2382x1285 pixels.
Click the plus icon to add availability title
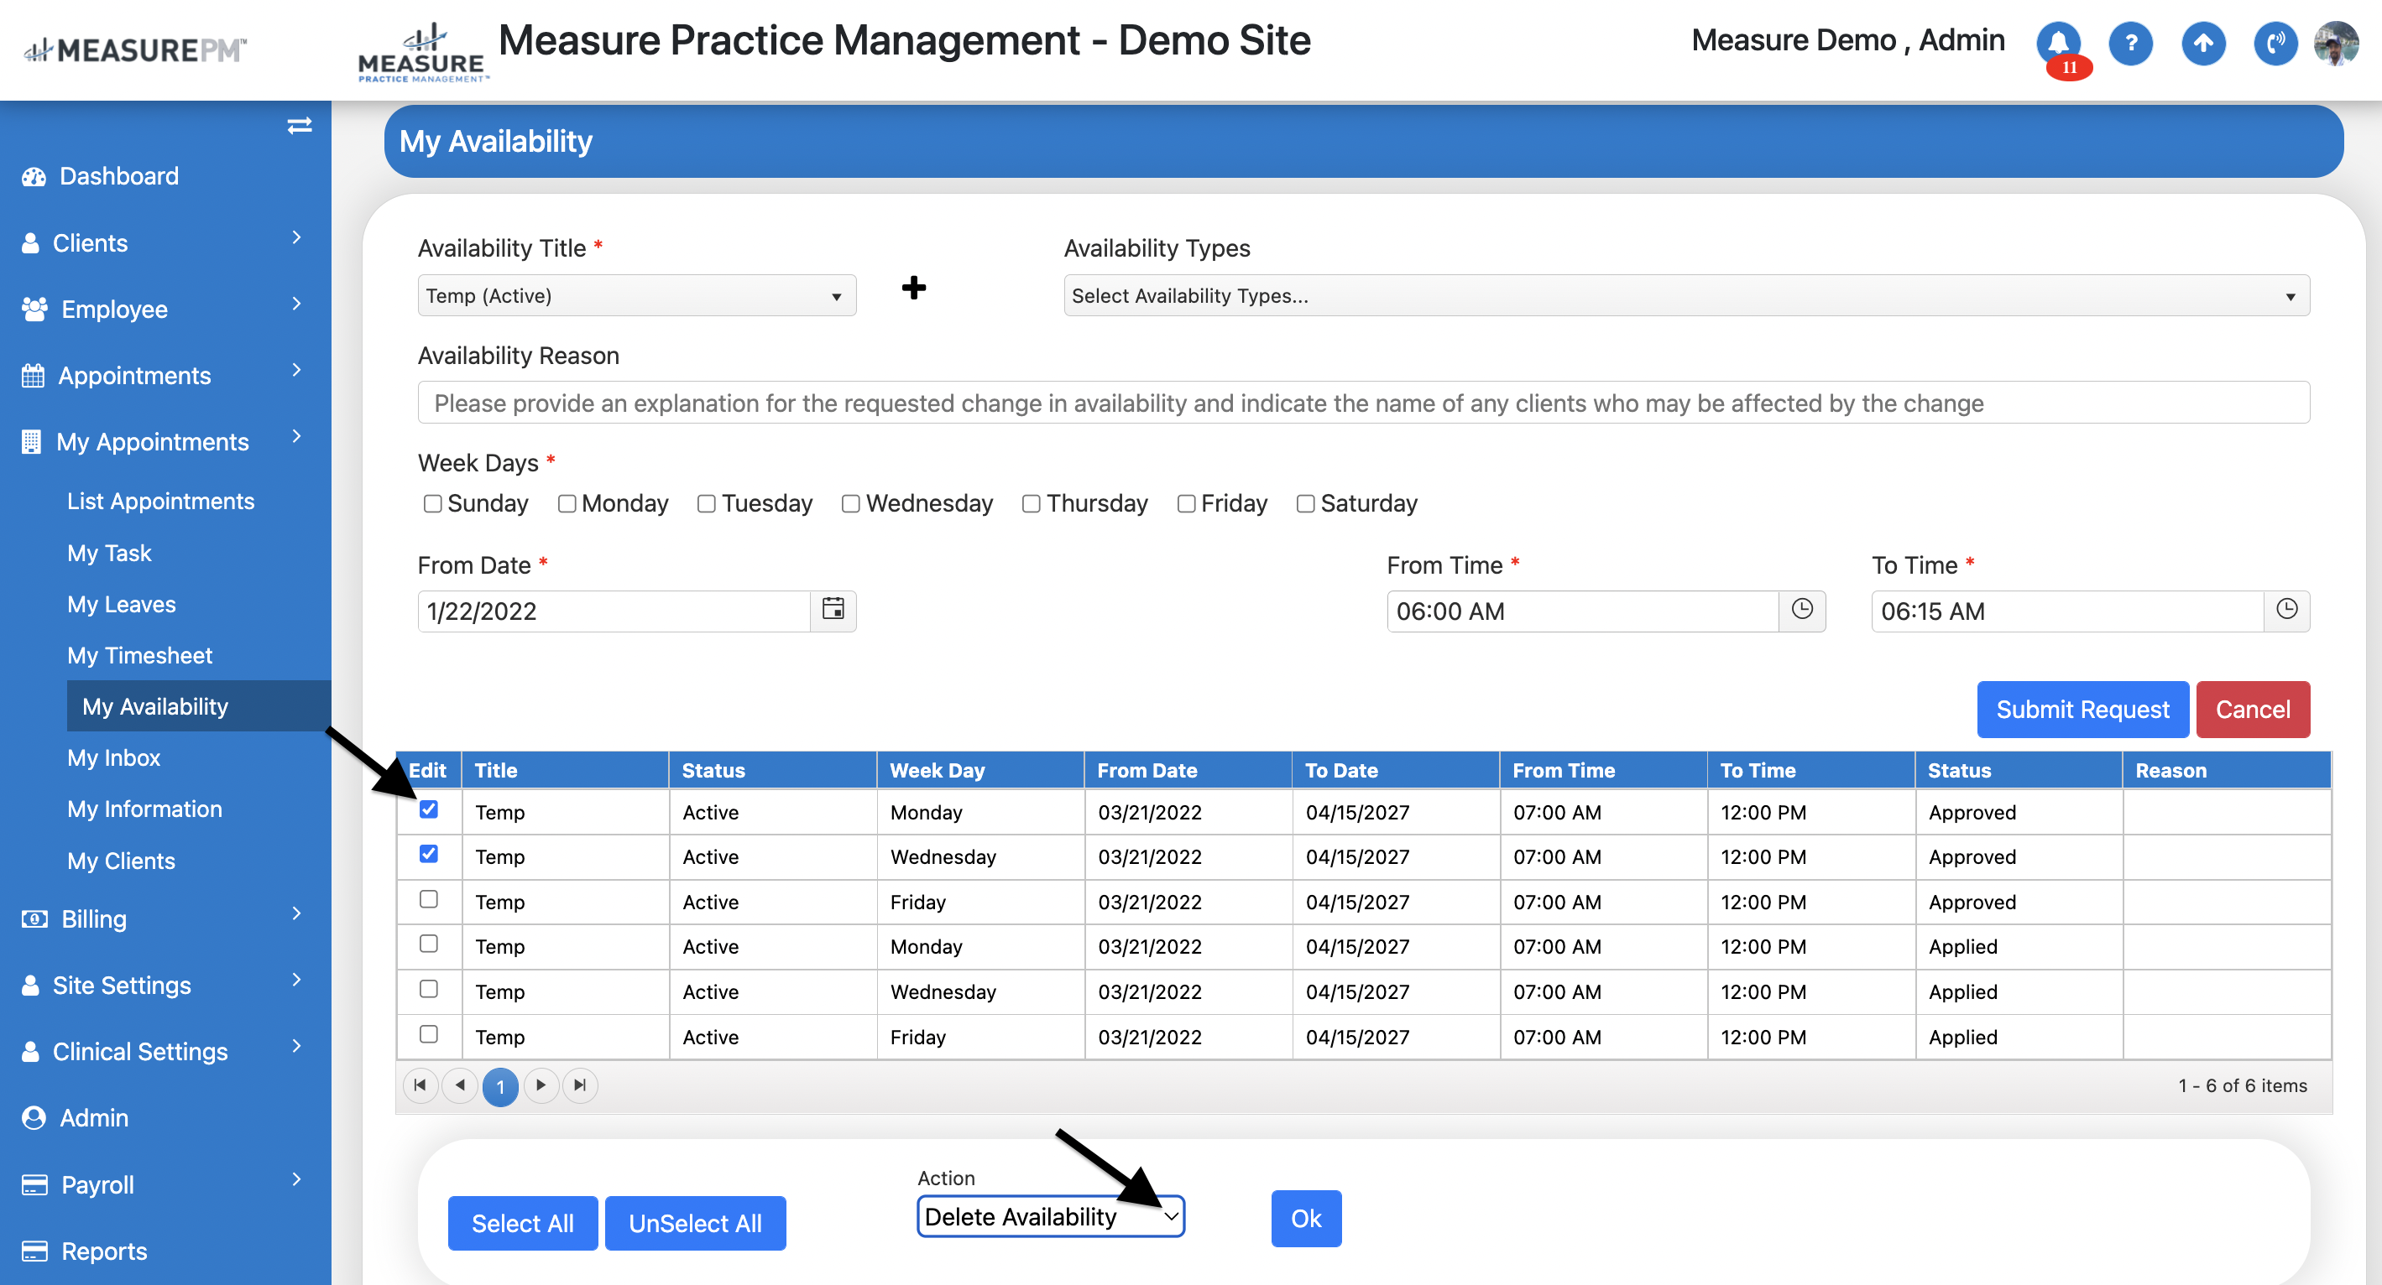tap(913, 289)
